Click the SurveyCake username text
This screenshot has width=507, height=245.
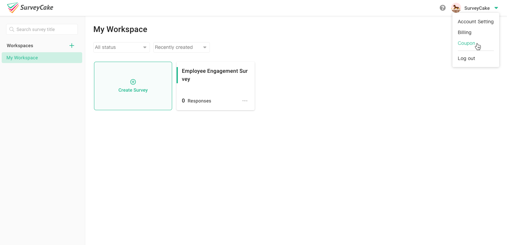(x=477, y=8)
